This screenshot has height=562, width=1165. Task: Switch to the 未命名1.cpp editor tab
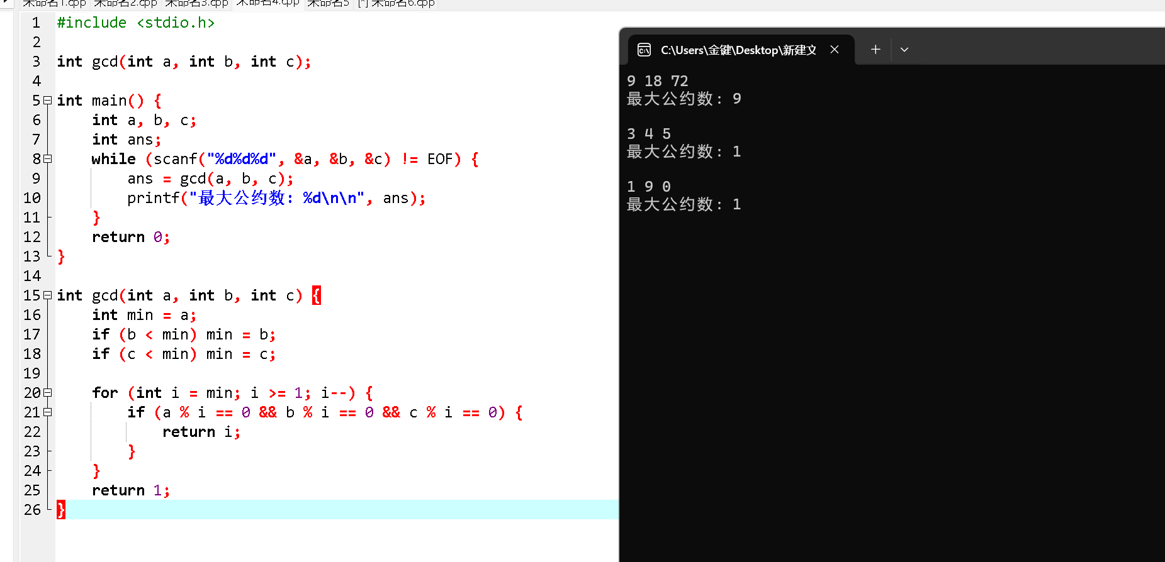tap(54, 3)
